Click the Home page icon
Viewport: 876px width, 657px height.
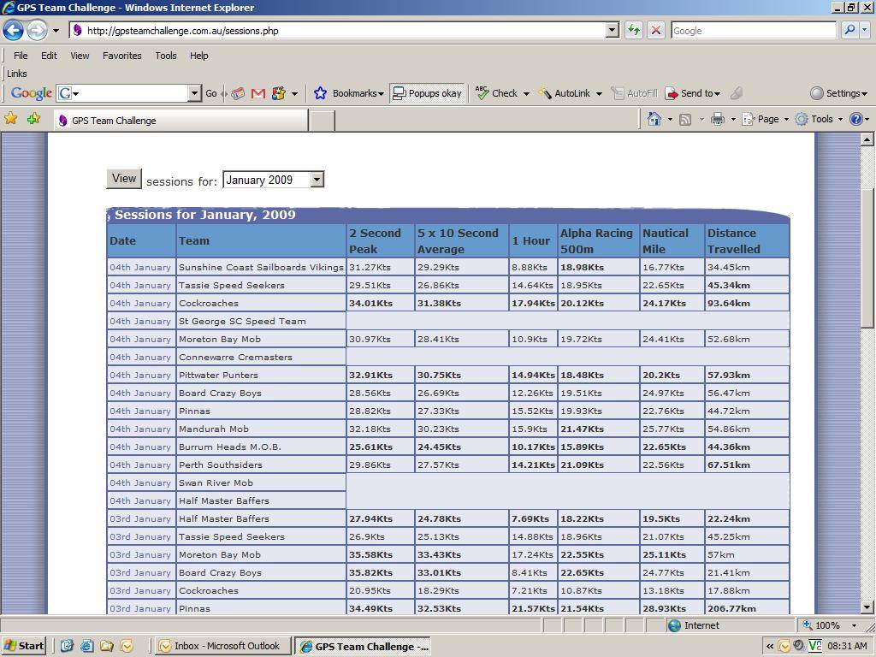(x=654, y=120)
